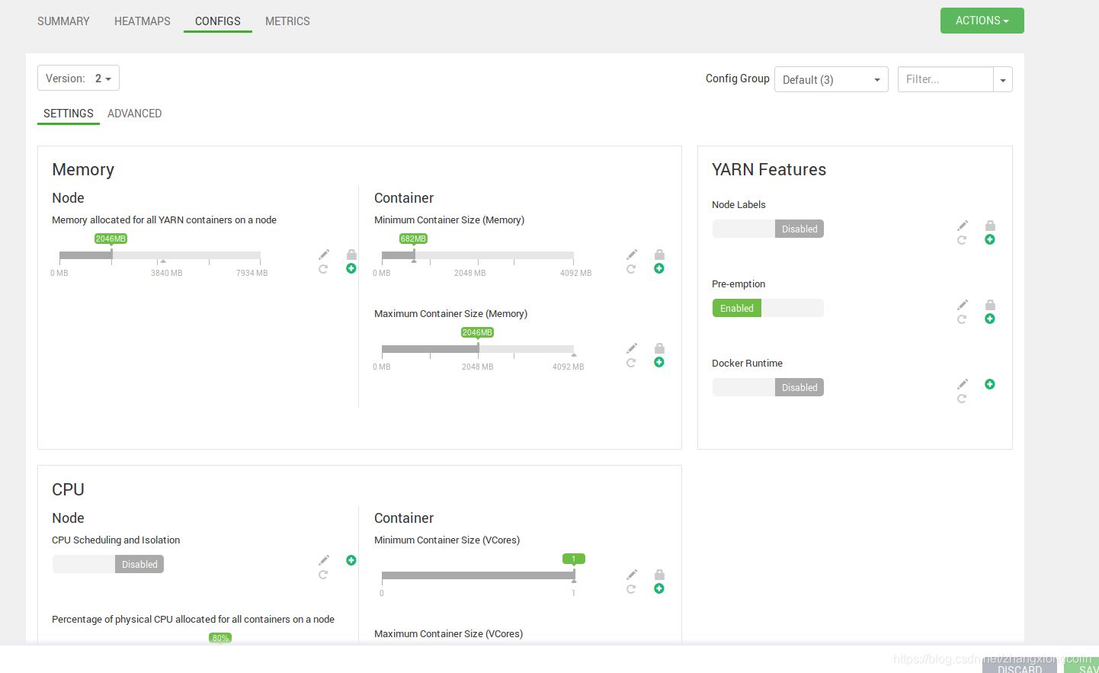
Task: Toggle the Docker Runtime switch
Action: tap(768, 387)
